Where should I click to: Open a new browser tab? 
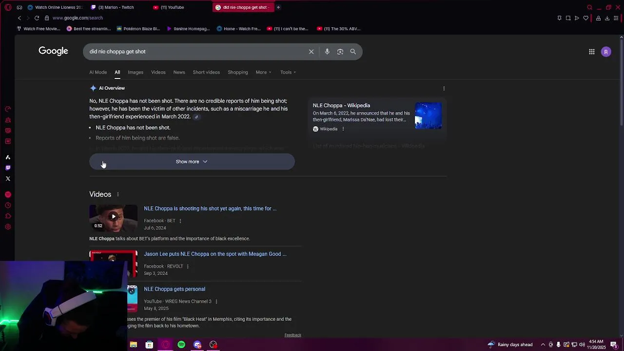click(x=278, y=7)
